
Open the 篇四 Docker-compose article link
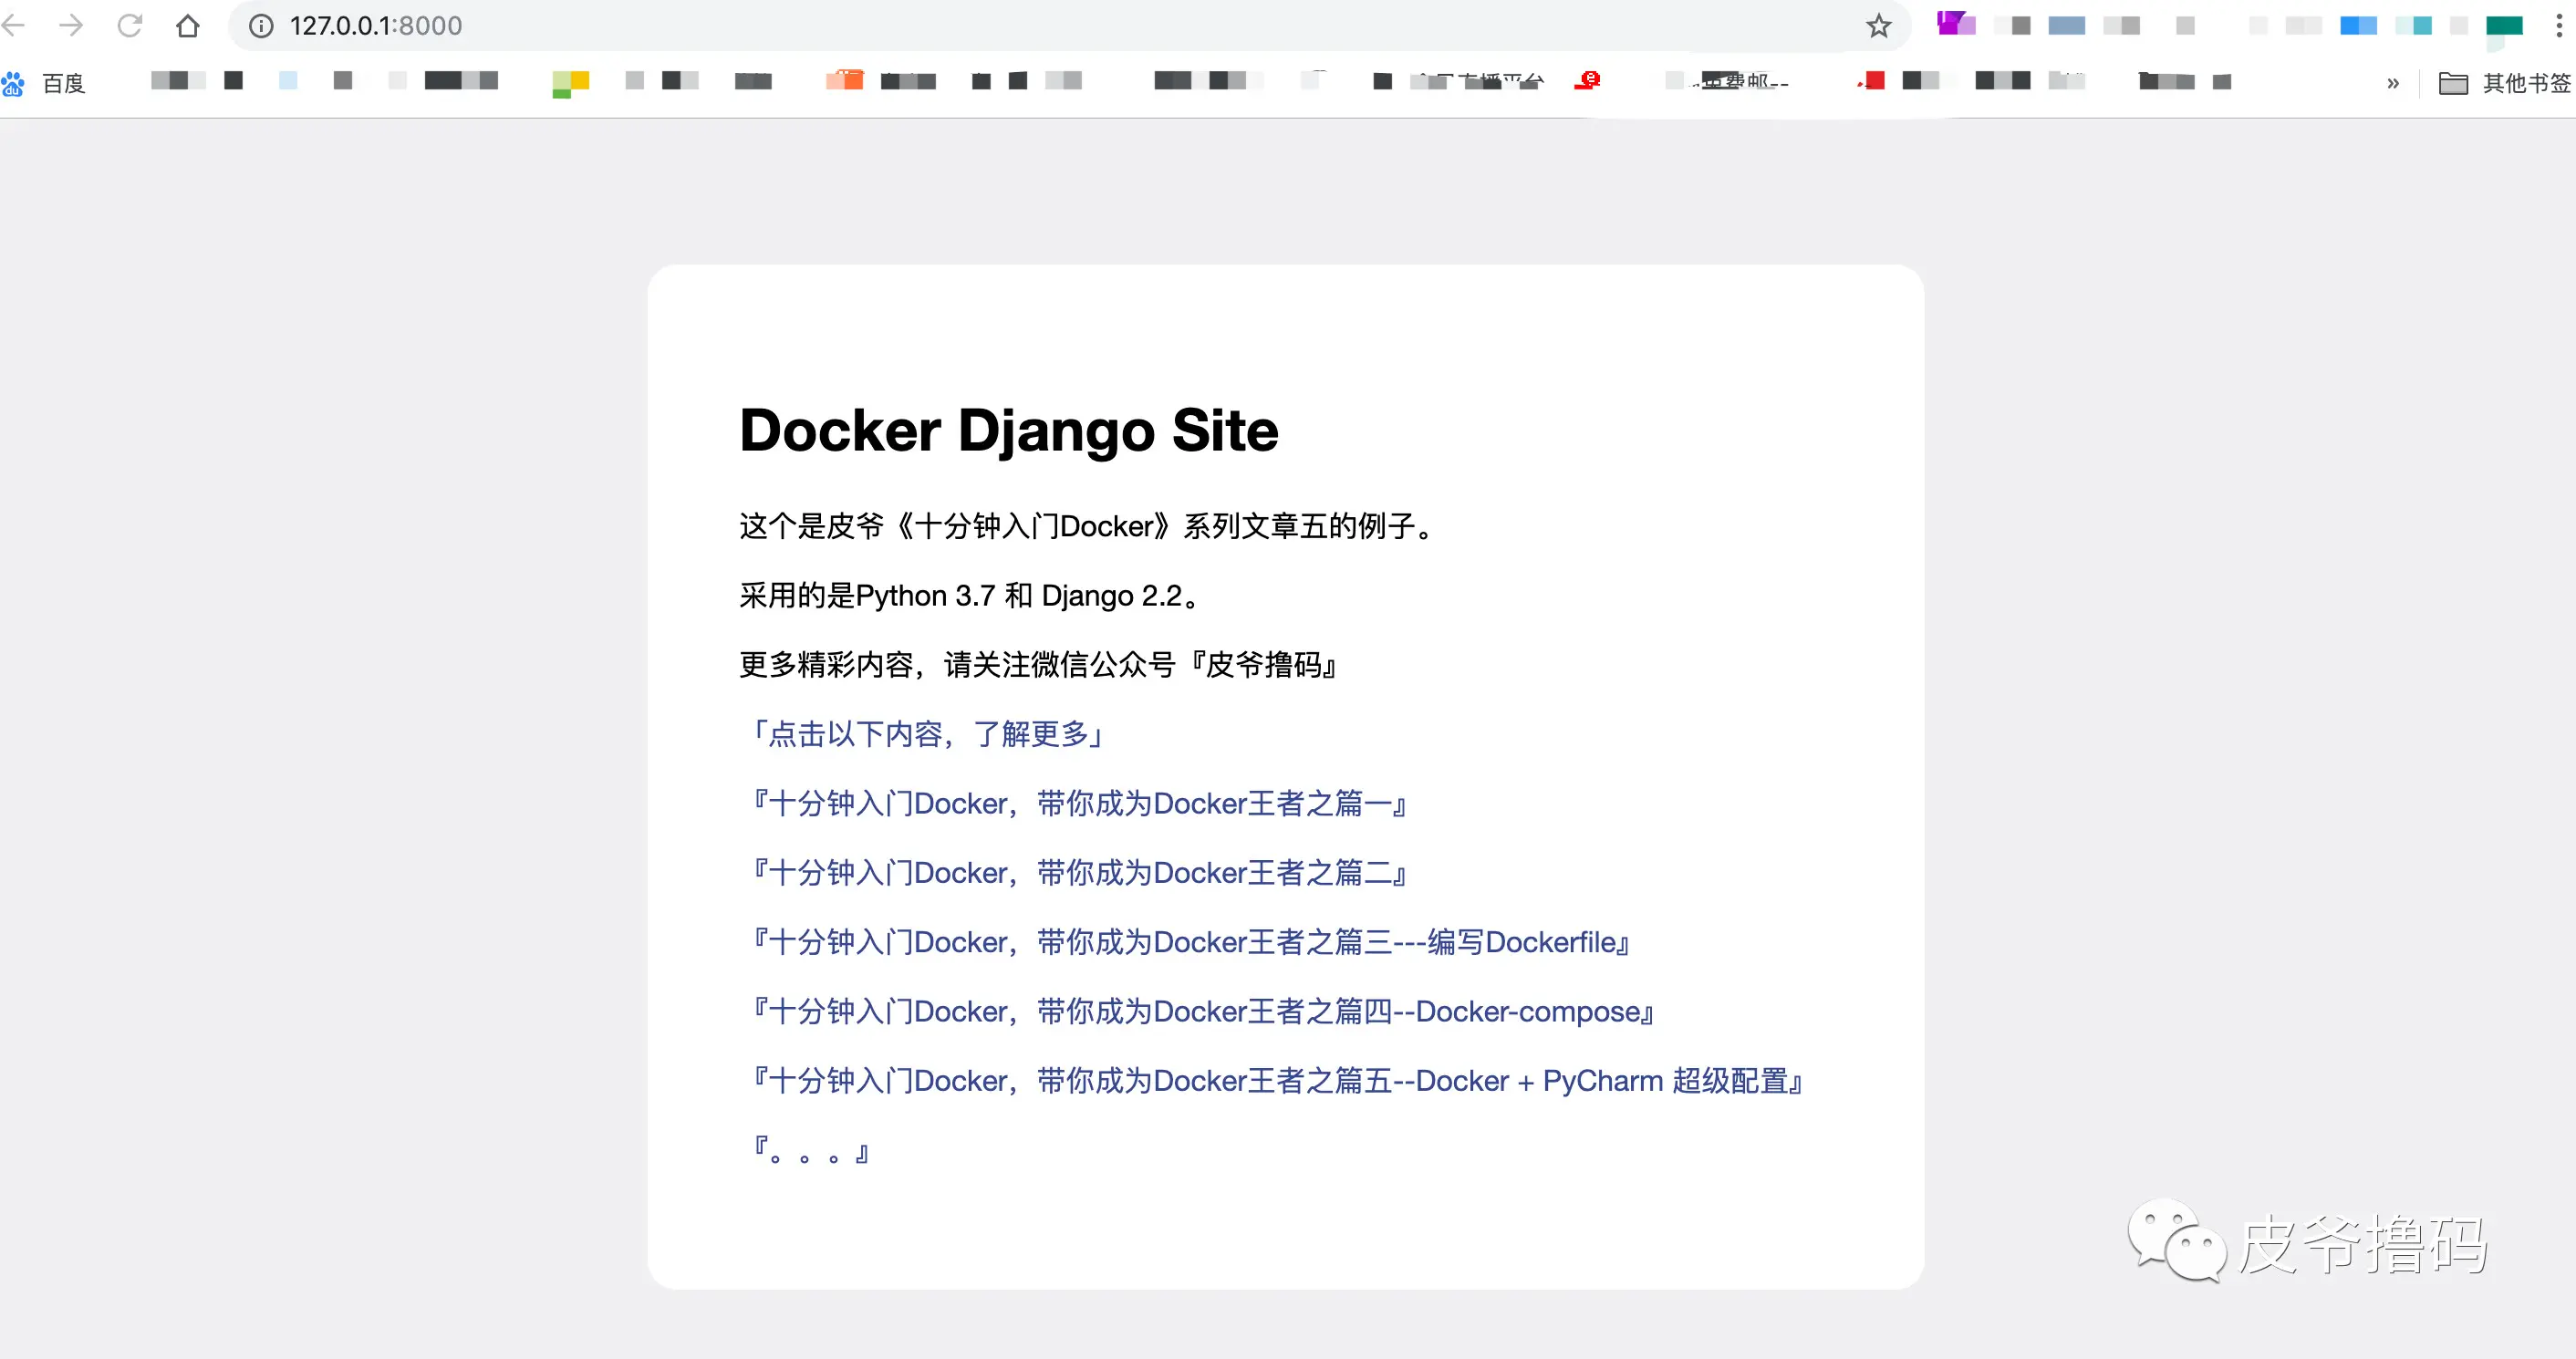(x=1202, y=1011)
